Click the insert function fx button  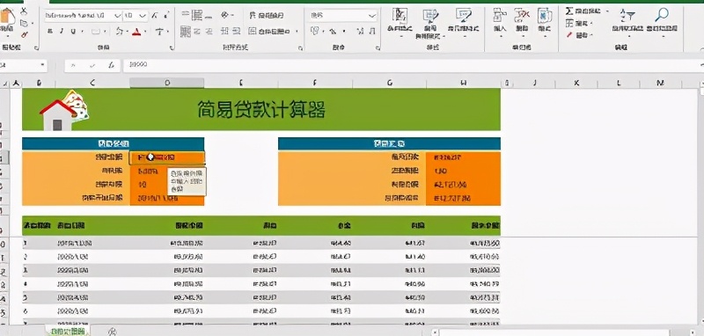(x=111, y=65)
